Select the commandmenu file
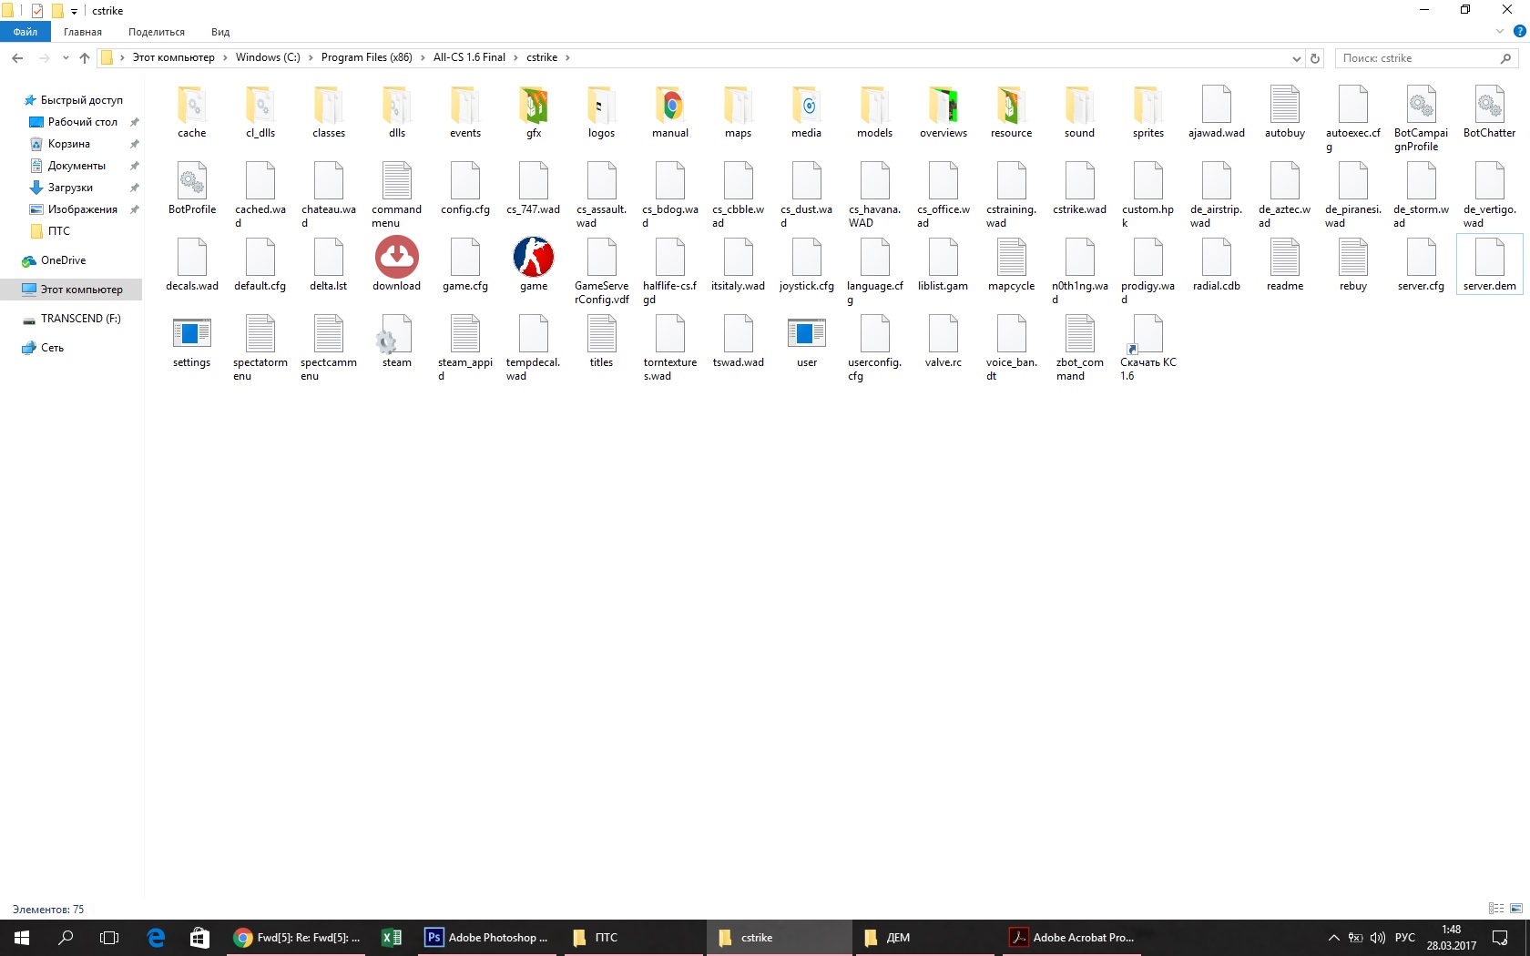The height and width of the screenshot is (956, 1530). (397, 195)
